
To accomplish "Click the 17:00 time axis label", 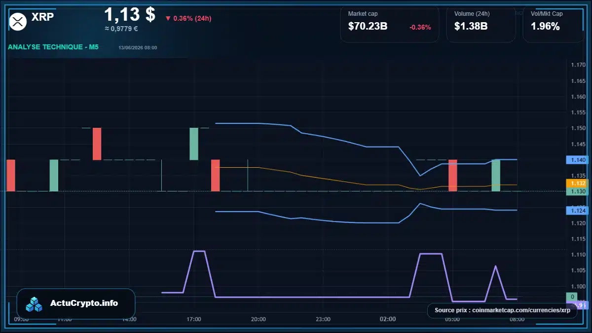I will coord(194,319).
